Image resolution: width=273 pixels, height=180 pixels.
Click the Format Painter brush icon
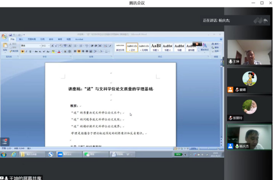pyautogui.click(x=11, y=51)
